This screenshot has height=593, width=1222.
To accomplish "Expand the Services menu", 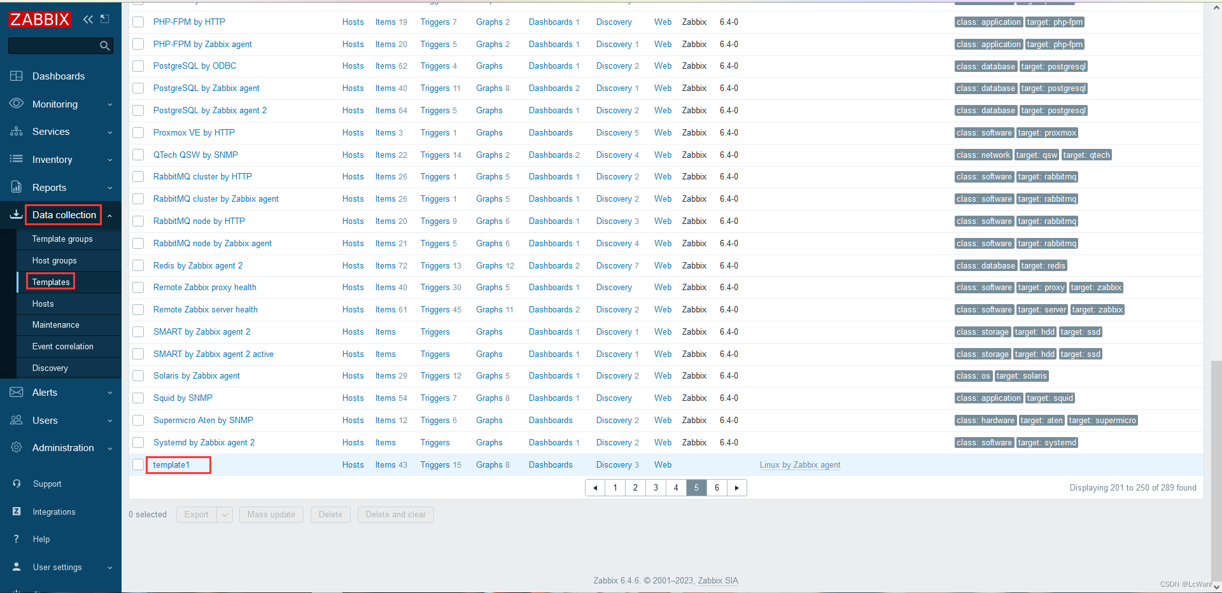I will 110,132.
